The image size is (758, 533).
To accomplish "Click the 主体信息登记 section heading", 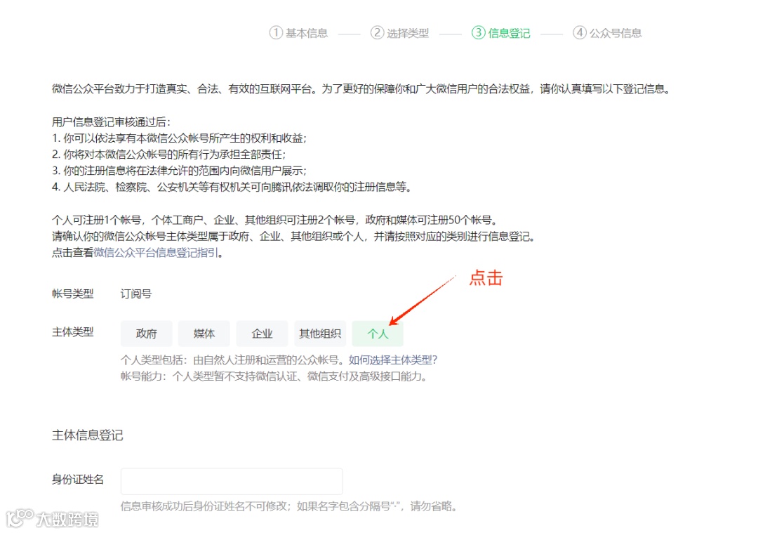I will 88,435.
